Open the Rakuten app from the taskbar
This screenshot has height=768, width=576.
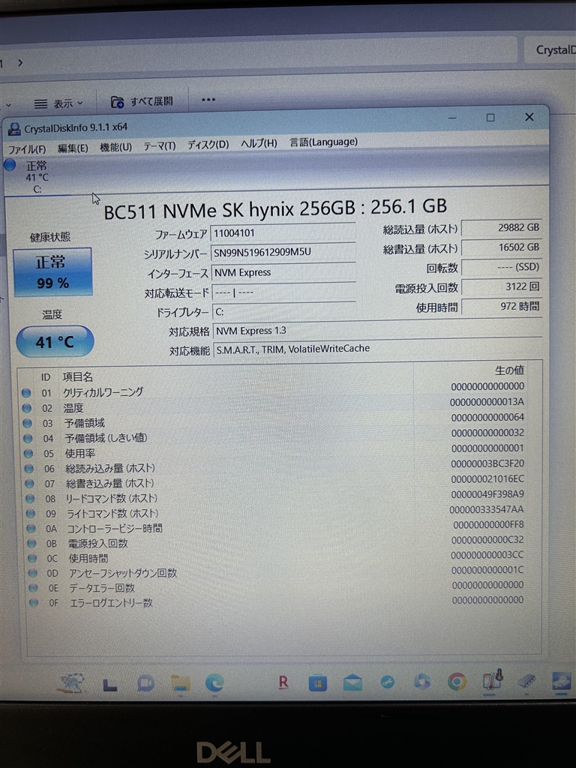pos(283,682)
